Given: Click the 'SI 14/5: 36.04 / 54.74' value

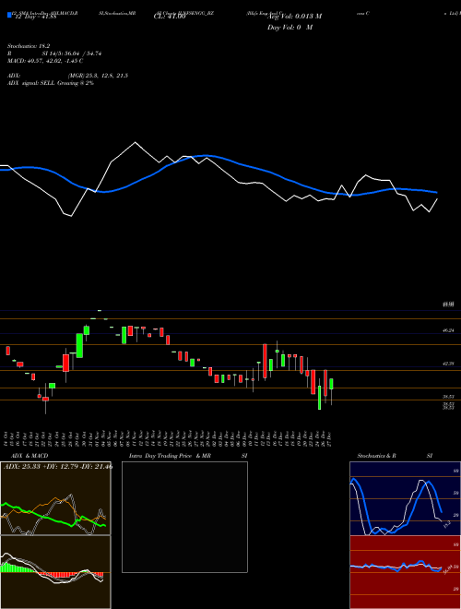Looking at the screenshot, I should (x=72, y=54).
